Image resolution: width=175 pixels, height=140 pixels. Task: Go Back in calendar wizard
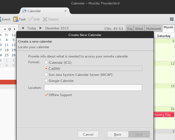pyautogui.click(x=118, y=134)
